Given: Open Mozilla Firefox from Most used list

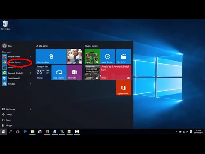Looking at the screenshot, I should click(16, 57).
